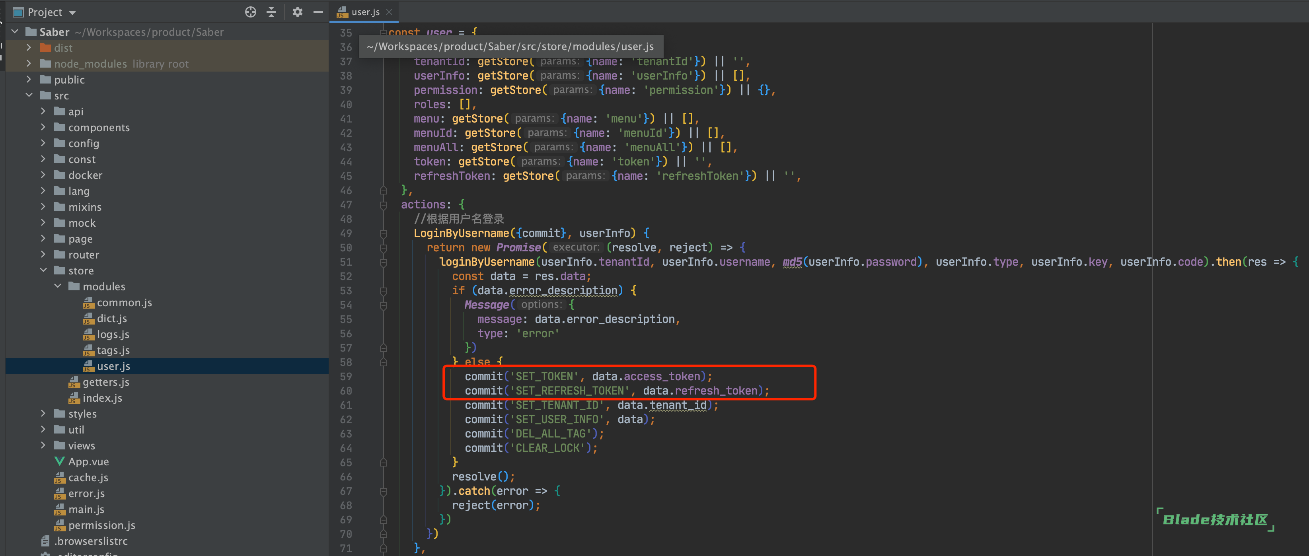This screenshot has height=556, width=1309.
Task: Click resolve(); on line 66
Action: pos(483,477)
